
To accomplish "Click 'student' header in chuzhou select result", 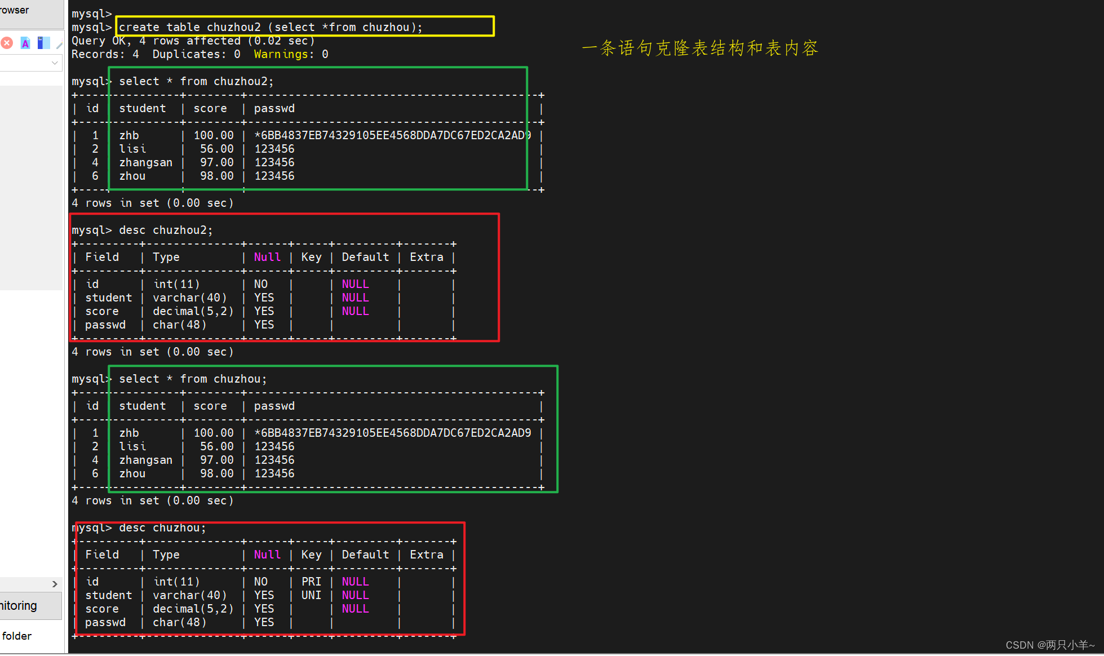I will coord(143,406).
